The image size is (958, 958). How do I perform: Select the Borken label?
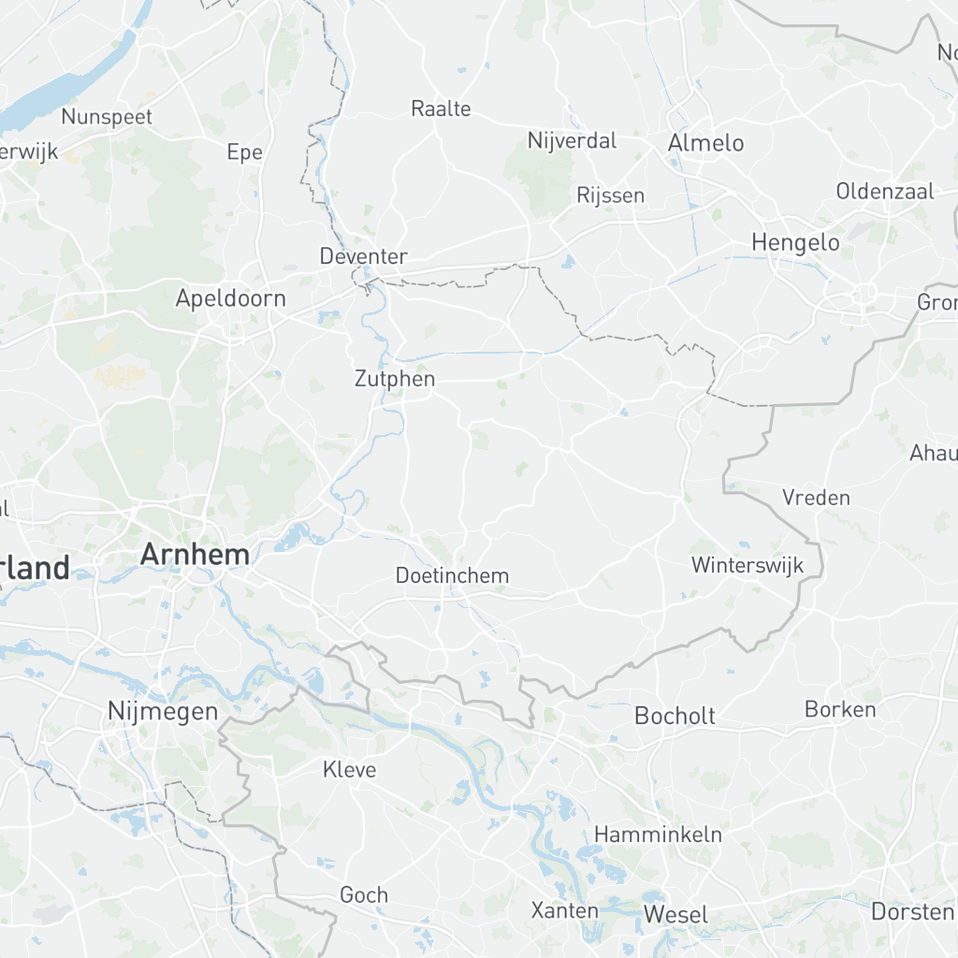(840, 709)
